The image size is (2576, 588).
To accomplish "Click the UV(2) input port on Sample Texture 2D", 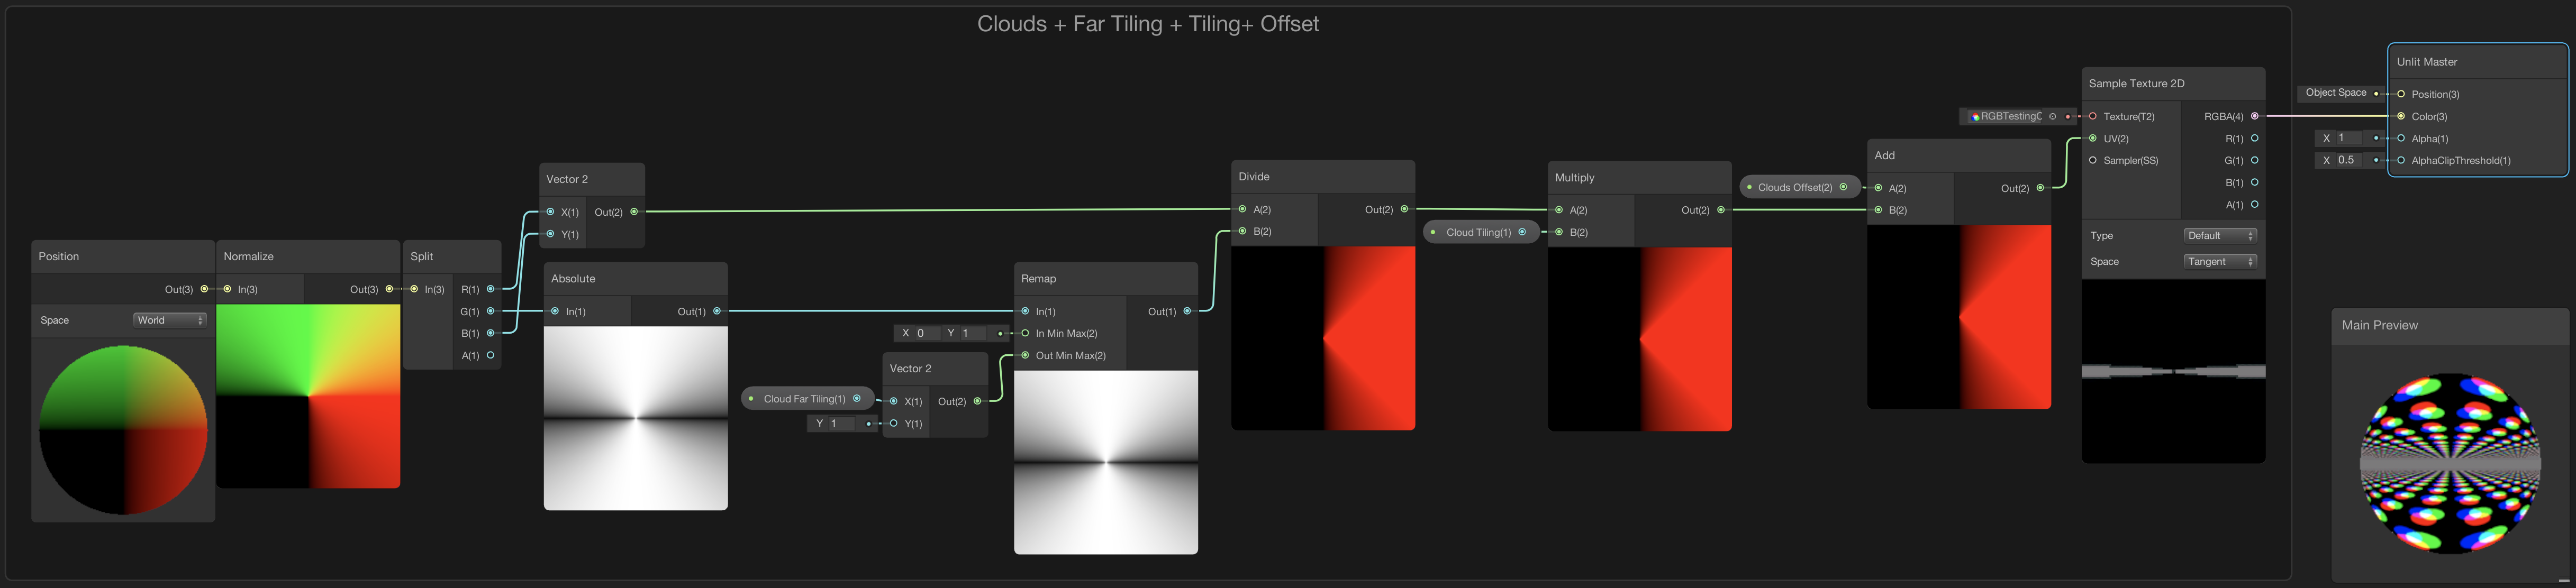I will pyautogui.click(x=2093, y=138).
